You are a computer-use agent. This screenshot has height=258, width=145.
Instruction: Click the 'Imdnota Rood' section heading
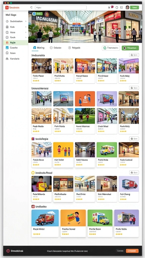[44, 173]
